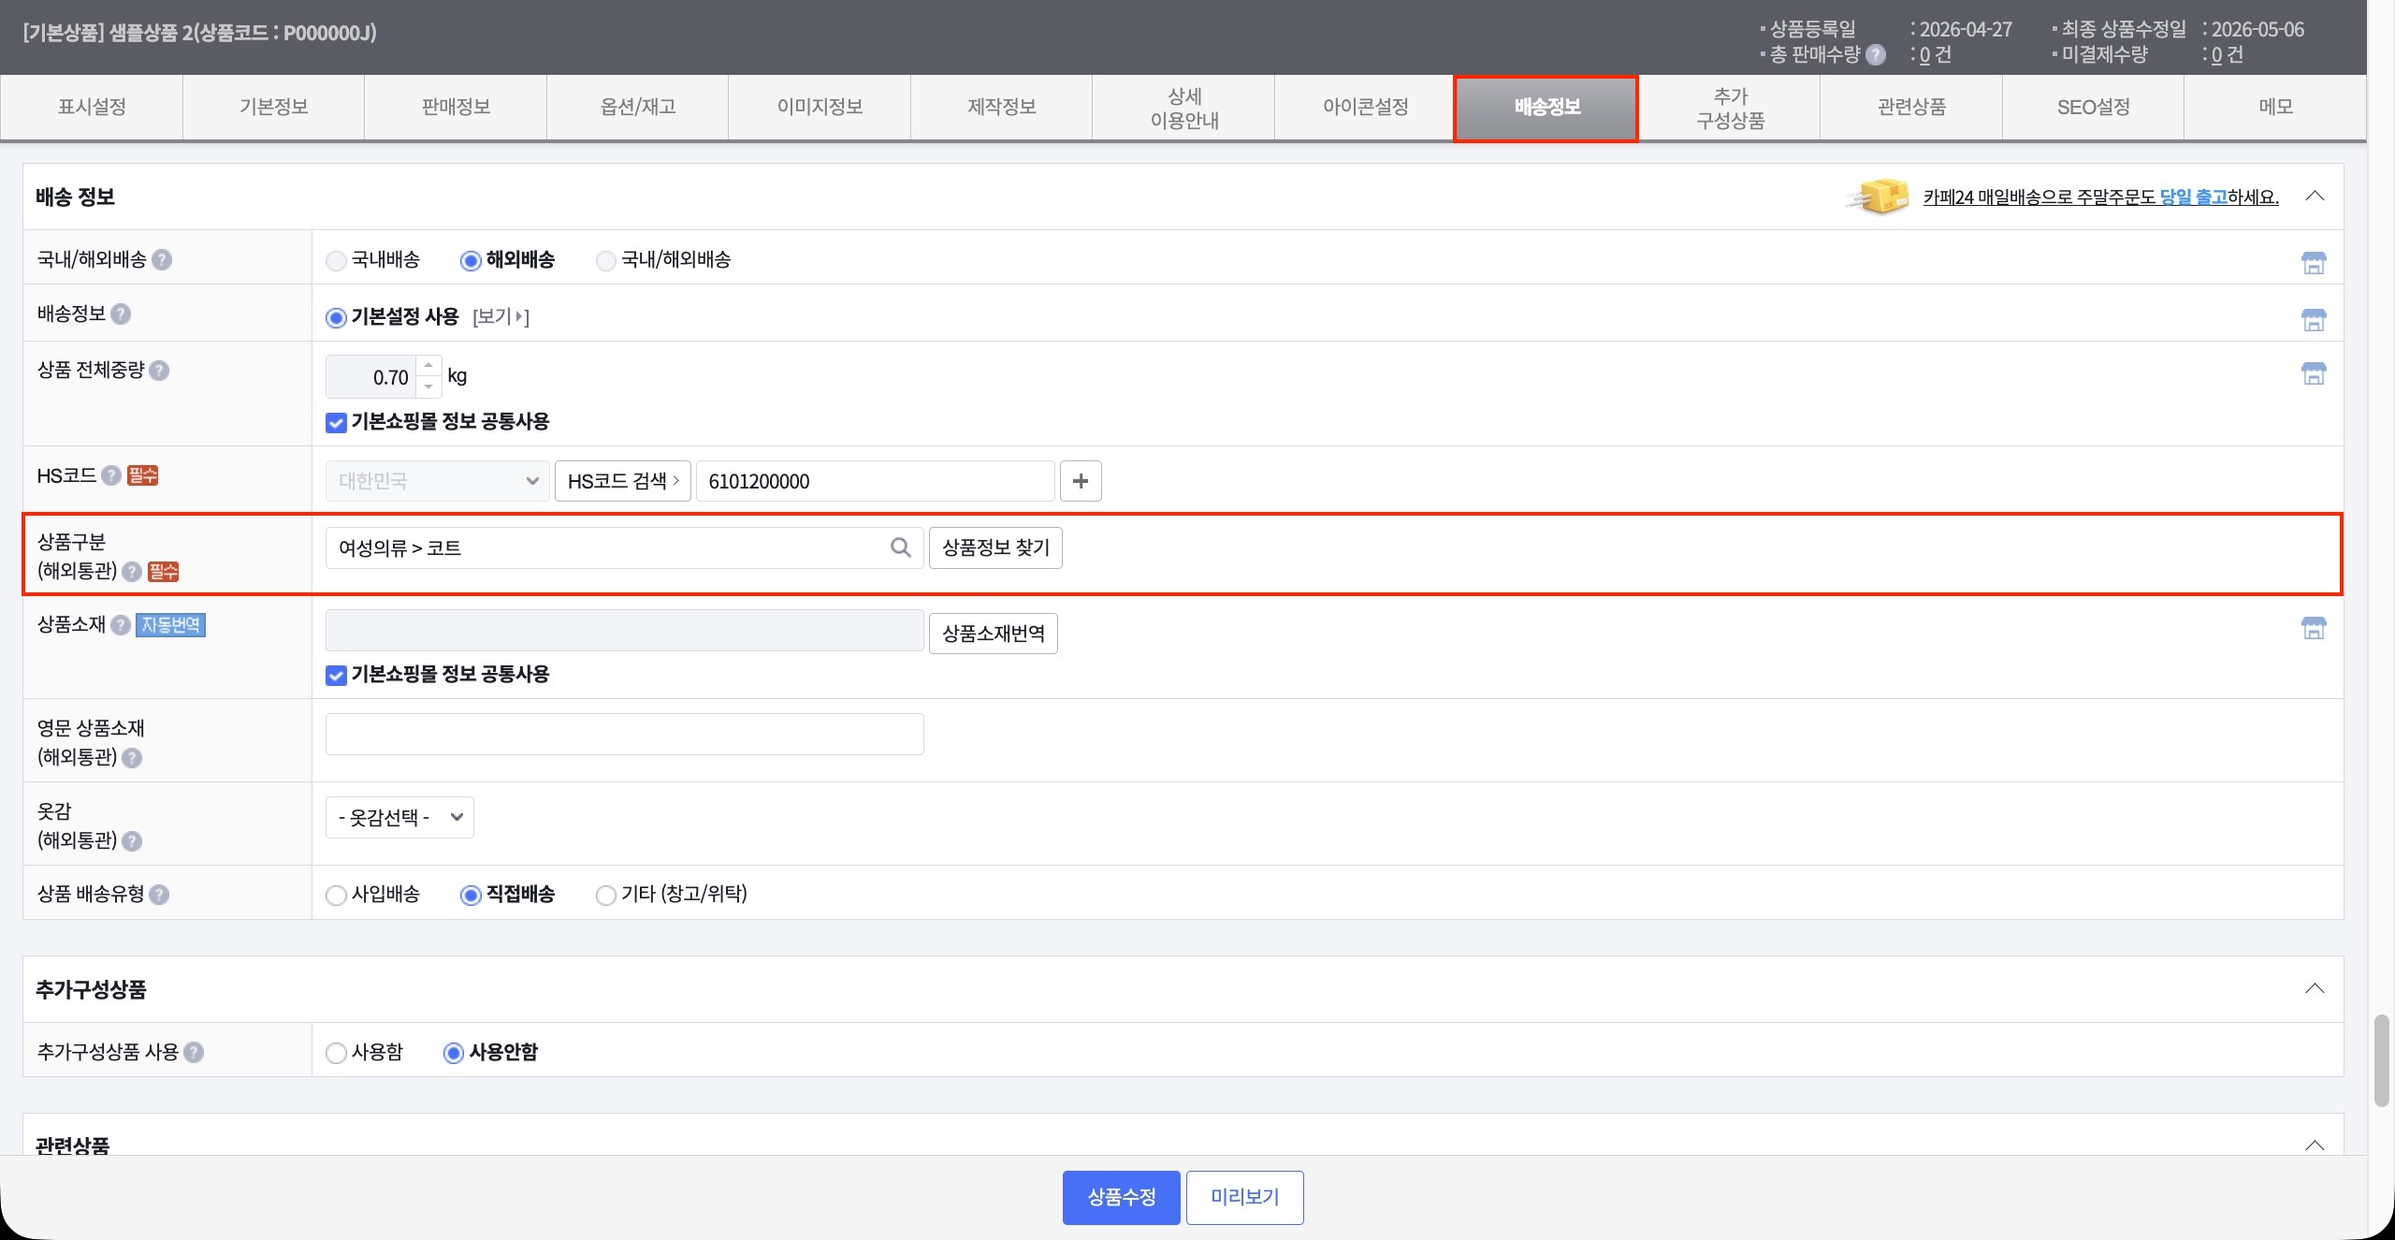Open 옷감선택 dropdown
This screenshot has width=2395, height=1240.
pos(399,817)
